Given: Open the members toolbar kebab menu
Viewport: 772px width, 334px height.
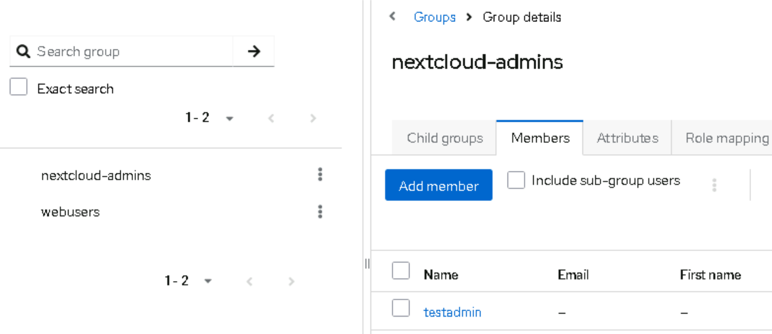Looking at the screenshot, I should (x=714, y=185).
